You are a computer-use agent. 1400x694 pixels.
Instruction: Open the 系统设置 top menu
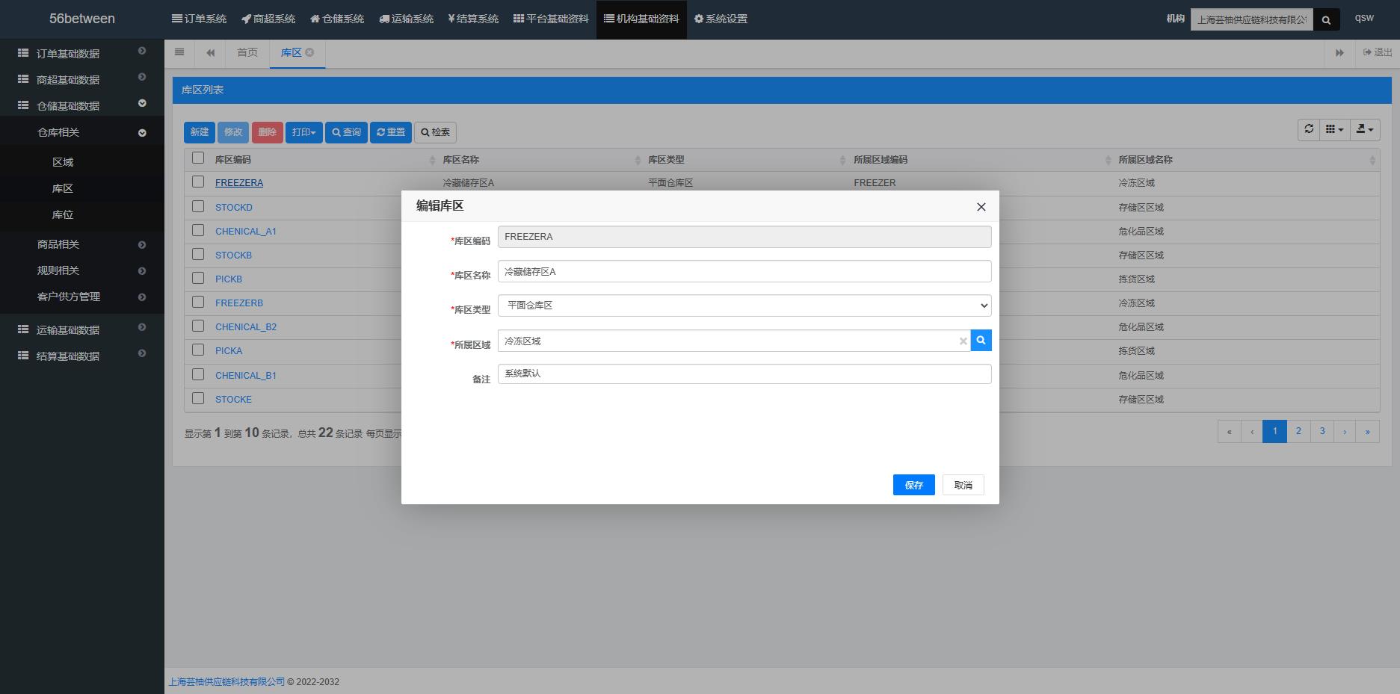(x=721, y=19)
